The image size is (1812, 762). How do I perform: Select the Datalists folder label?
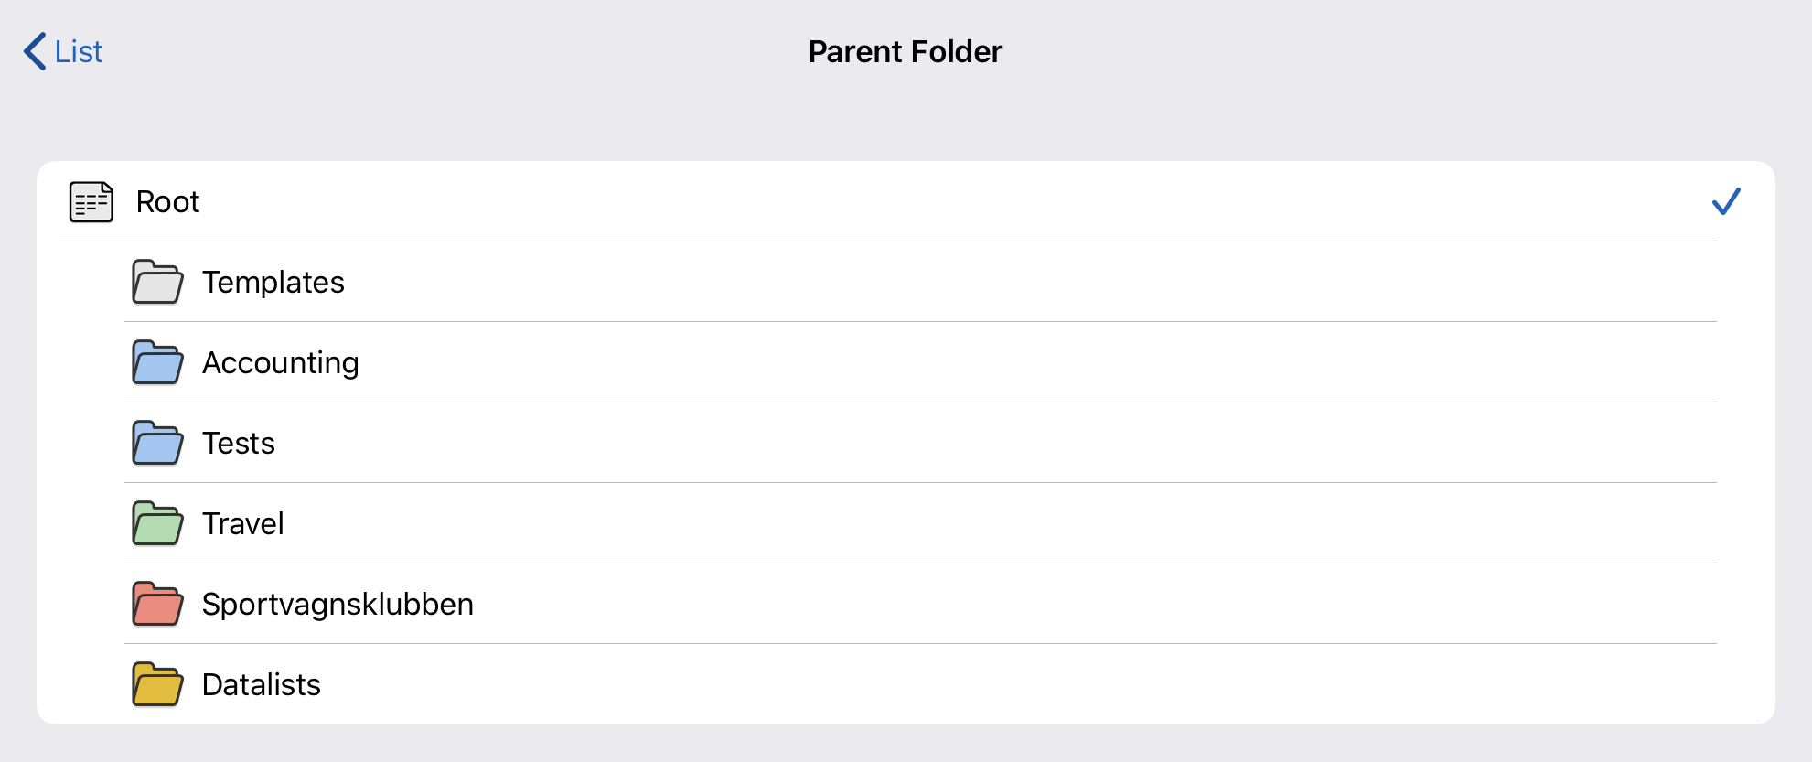(261, 685)
